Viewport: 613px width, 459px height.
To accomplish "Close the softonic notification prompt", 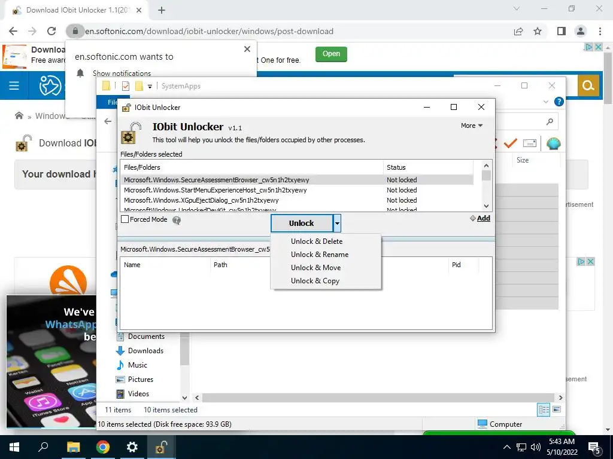I will pos(247,49).
